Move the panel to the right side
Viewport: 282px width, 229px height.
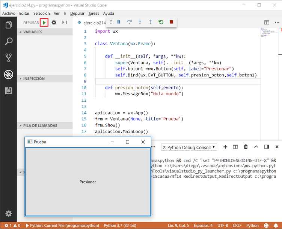[267, 147]
